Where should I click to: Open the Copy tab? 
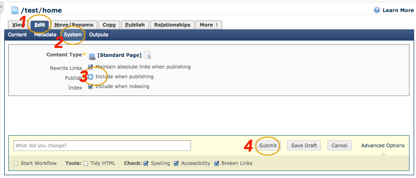point(109,25)
